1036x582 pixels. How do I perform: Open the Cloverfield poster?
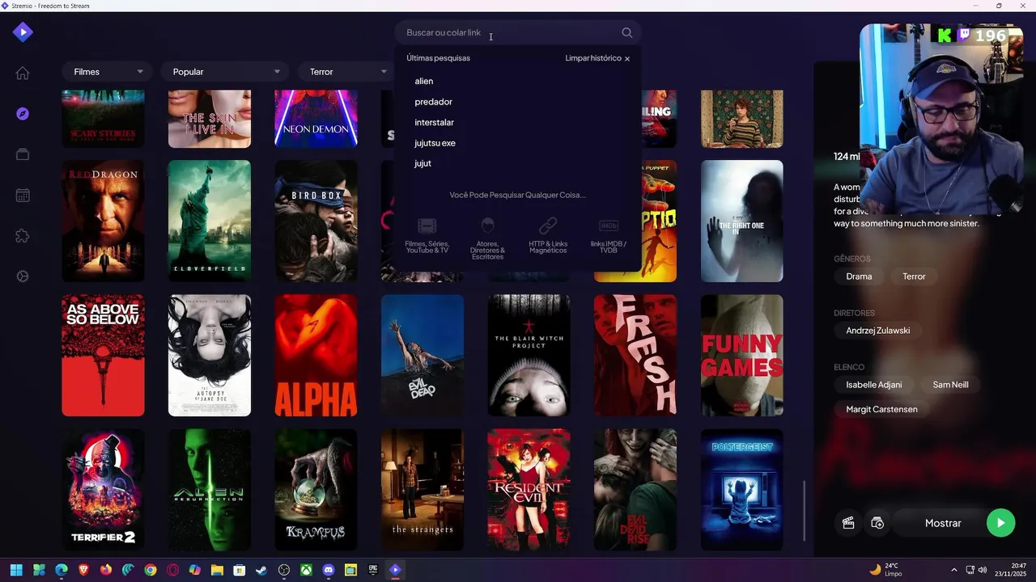click(210, 221)
